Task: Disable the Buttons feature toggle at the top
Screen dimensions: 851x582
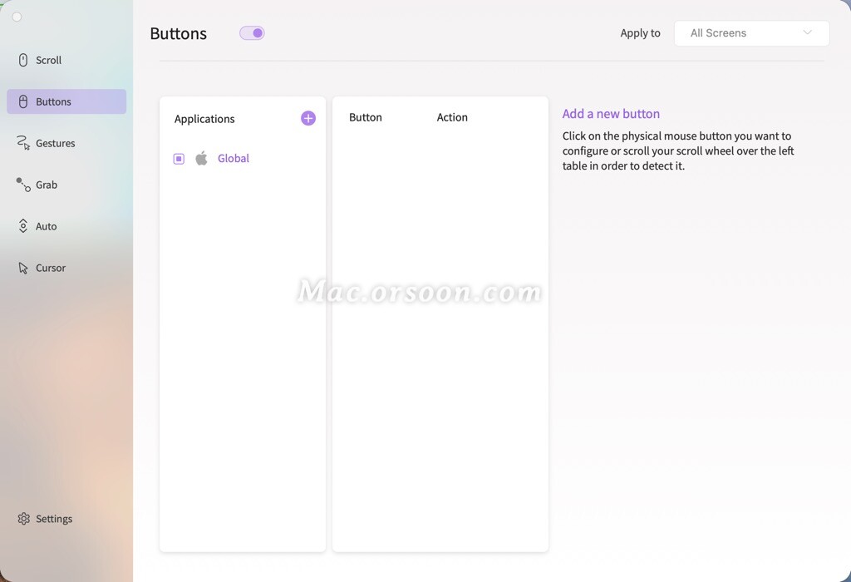Action: [251, 32]
